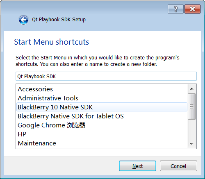Select Accessories in the folder list
The image size is (205, 179).
(102, 89)
